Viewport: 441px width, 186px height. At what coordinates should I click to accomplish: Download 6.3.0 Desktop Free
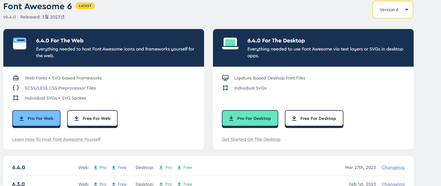tap(185, 184)
